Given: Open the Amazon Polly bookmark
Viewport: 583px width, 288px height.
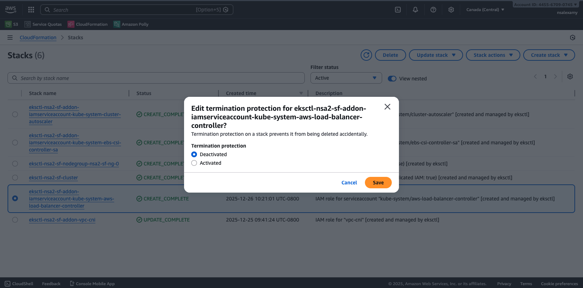Looking at the screenshot, I should point(131,24).
